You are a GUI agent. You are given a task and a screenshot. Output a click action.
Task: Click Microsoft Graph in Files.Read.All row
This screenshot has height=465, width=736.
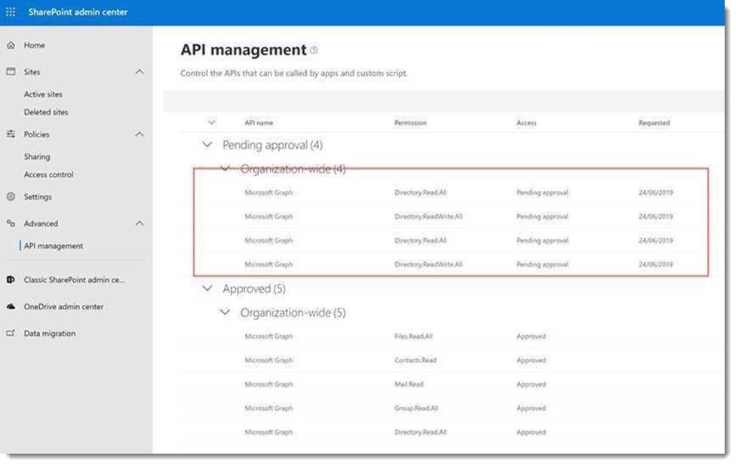[x=268, y=337]
